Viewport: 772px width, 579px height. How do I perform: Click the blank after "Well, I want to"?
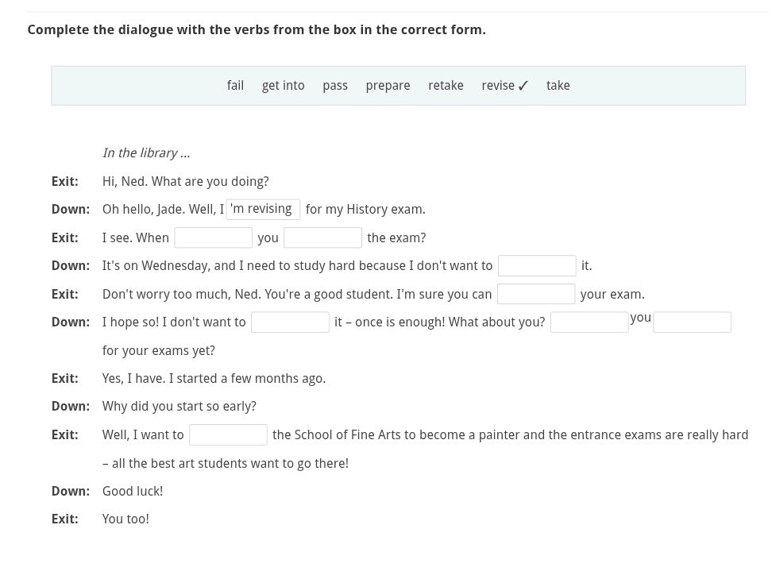(x=228, y=434)
